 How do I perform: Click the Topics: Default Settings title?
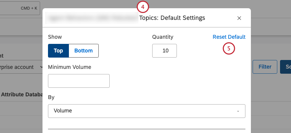tap(172, 18)
